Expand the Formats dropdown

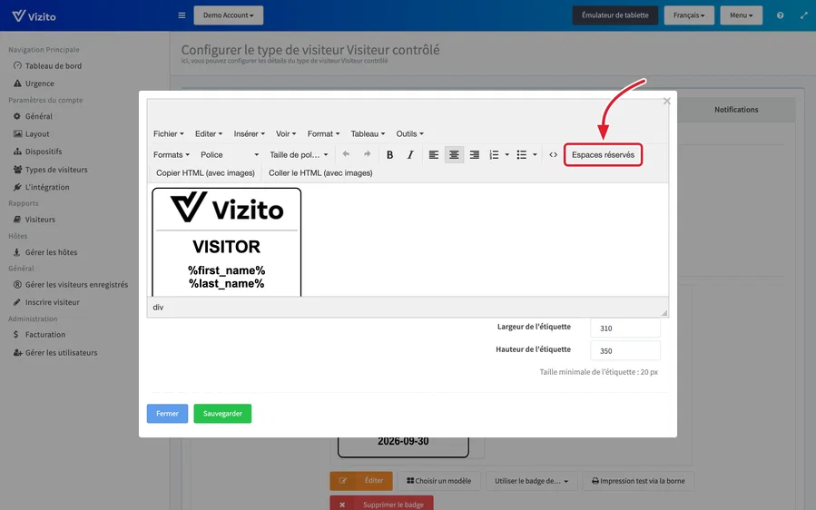click(172, 154)
